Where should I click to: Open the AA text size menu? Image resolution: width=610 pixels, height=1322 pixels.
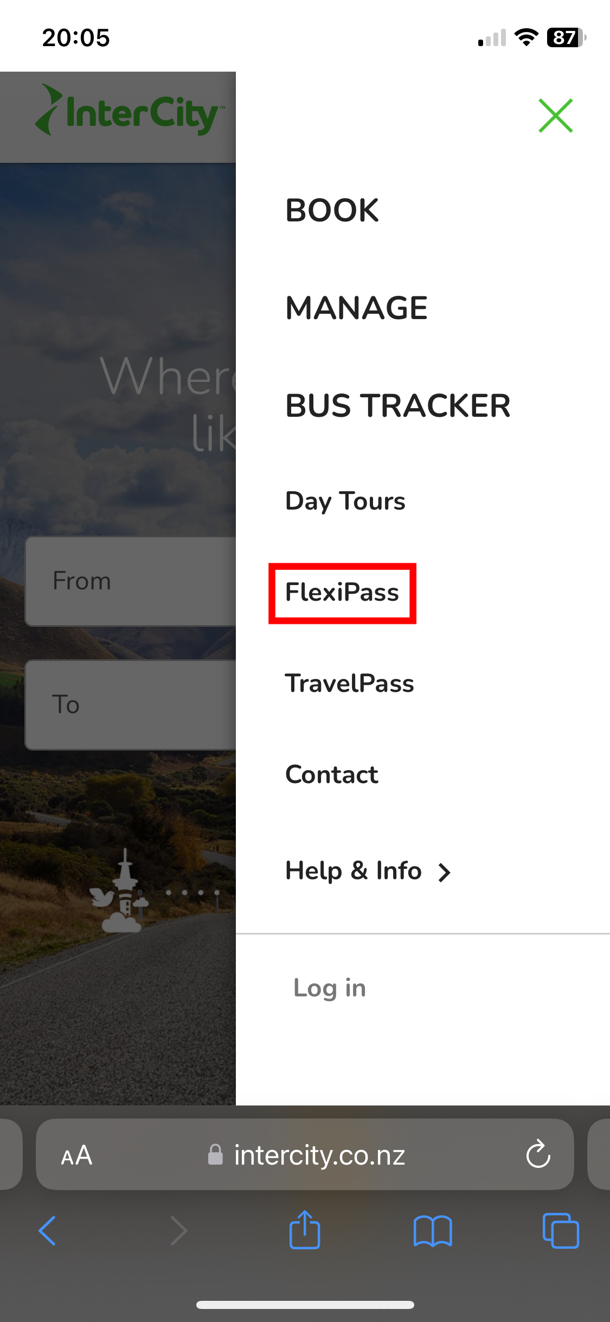(76, 1155)
